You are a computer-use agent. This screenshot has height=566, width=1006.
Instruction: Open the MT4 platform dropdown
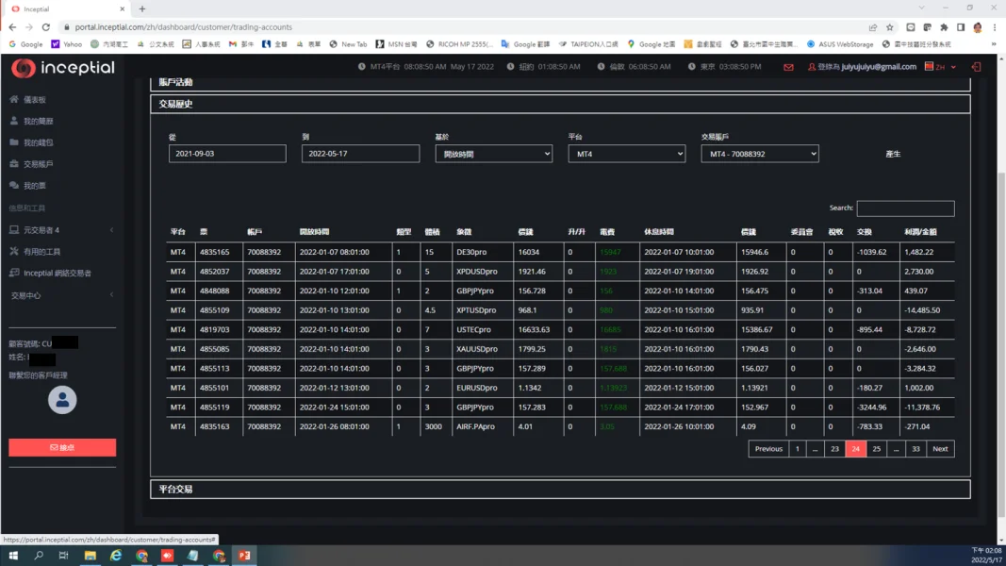point(626,154)
